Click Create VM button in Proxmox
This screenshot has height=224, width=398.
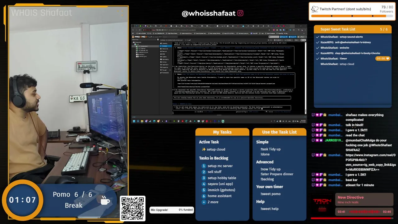click(284, 37)
